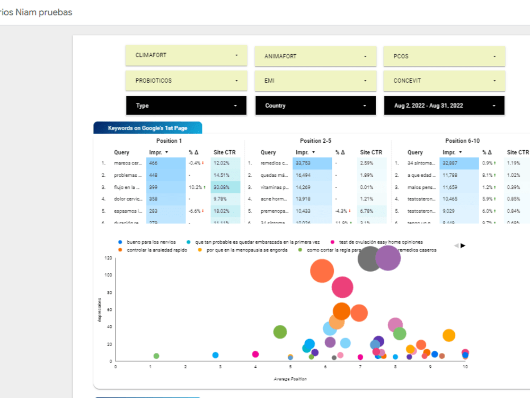
Task: Click Query header in Position 1 table
Action: coord(122,152)
